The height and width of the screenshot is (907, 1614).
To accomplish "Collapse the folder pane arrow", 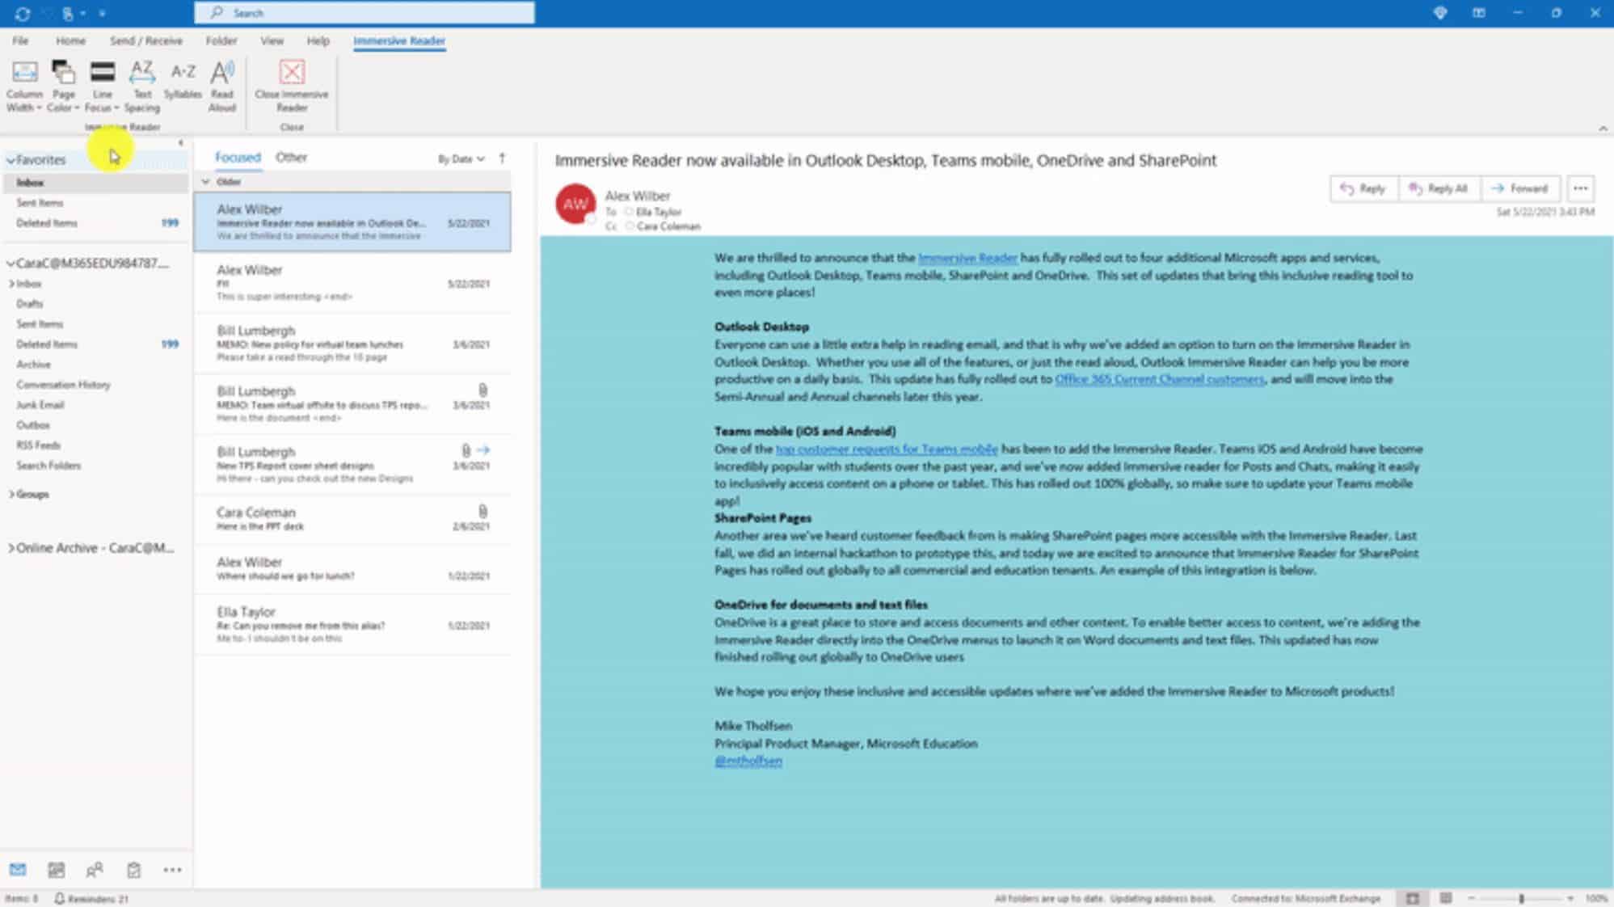I will point(181,143).
